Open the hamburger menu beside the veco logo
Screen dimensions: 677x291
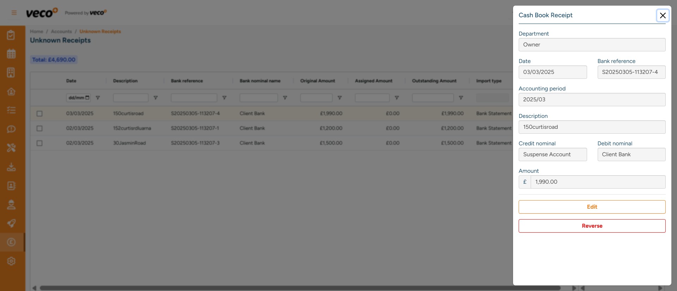[x=14, y=13]
